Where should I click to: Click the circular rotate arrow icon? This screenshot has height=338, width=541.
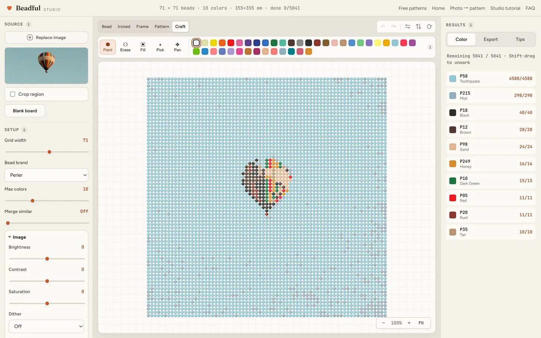(429, 27)
